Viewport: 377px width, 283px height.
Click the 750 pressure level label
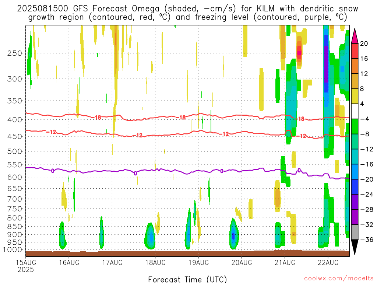click(x=15, y=209)
